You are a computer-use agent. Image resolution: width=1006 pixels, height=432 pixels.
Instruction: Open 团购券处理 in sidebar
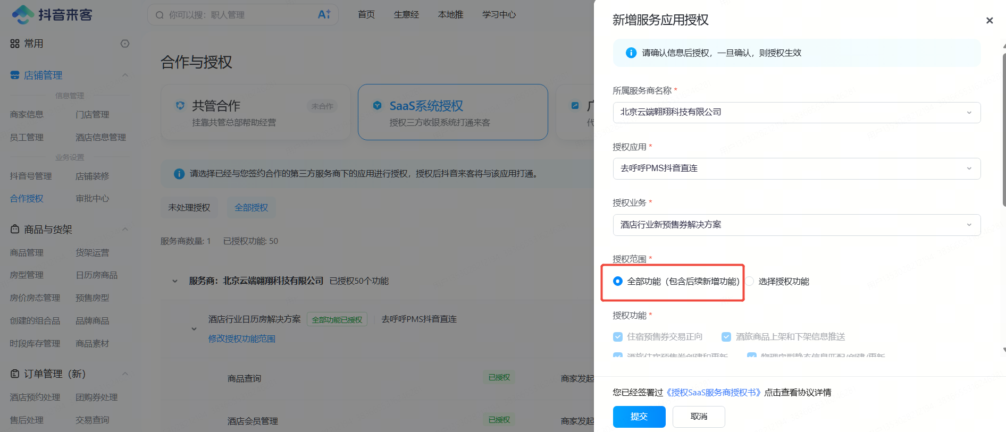coord(96,397)
